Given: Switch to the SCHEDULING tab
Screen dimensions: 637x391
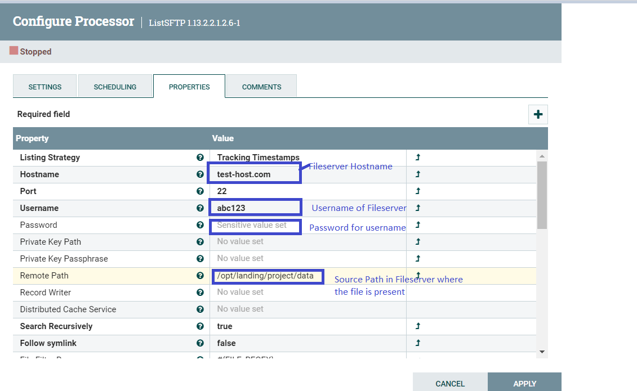Looking at the screenshot, I should tap(115, 87).
